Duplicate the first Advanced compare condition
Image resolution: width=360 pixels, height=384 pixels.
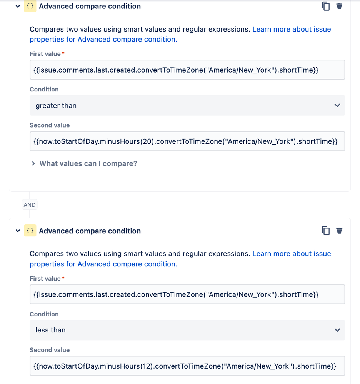(x=326, y=6)
